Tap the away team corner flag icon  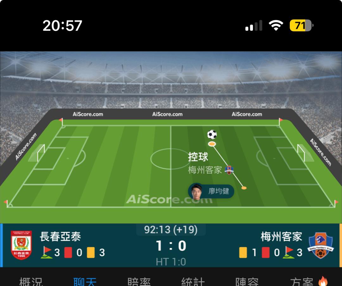(x=288, y=252)
